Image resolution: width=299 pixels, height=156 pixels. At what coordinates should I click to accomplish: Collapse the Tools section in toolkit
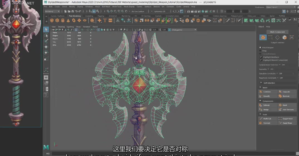[260, 114]
